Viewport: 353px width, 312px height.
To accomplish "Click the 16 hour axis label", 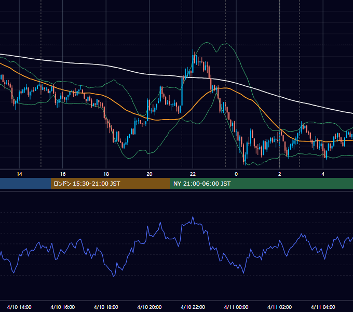I will click(x=63, y=174).
